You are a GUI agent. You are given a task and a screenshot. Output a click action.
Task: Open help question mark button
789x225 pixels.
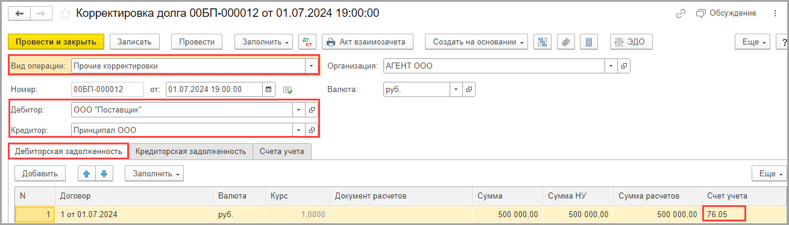tap(784, 42)
